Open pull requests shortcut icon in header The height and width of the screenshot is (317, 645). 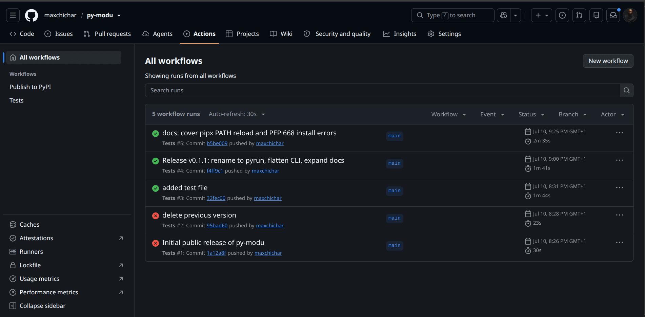(579, 15)
